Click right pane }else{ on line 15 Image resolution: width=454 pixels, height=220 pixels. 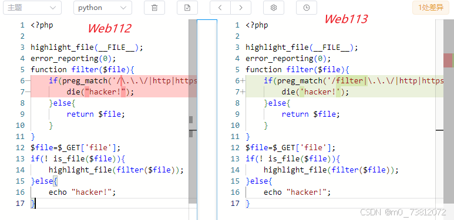point(259,181)
